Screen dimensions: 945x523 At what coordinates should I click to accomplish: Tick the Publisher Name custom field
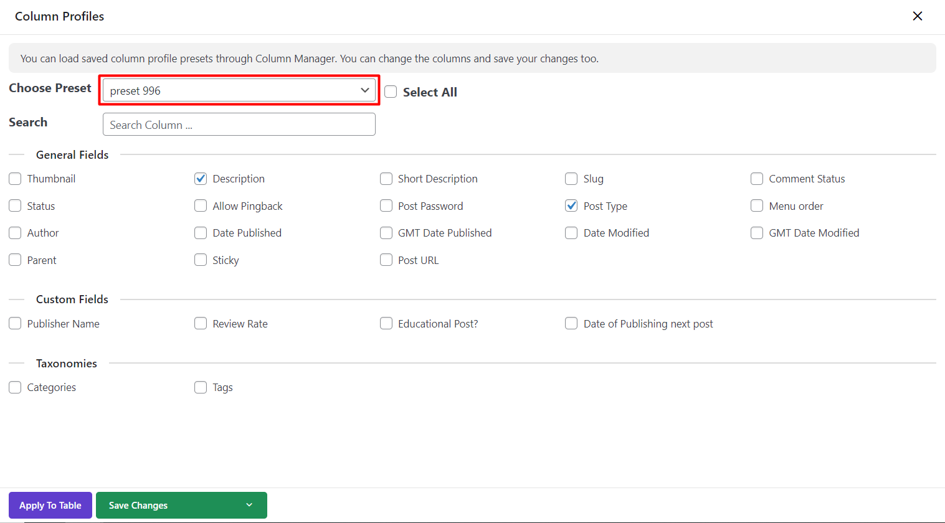pos(15,324)
